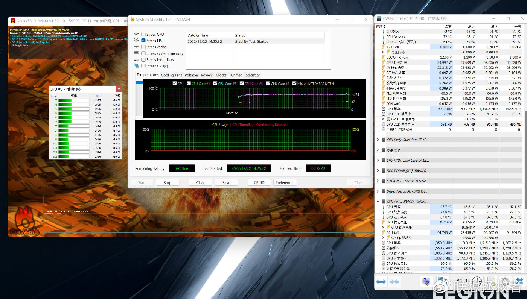The height and width of the screenshot is (299, 527).
Task: Click the FurMark title bar icon
Action: (x=13, y=21)
